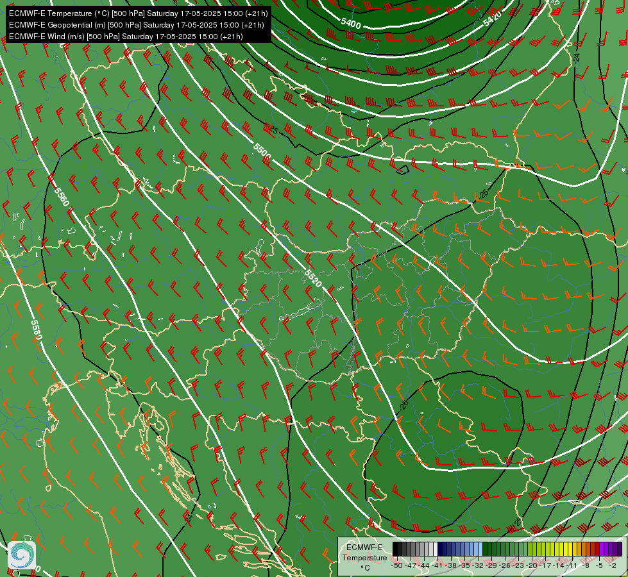Click the 5560 geopotential contour label
Image resolution: width=628 pixels, height=577 pixels.
[x=62, y=197]
